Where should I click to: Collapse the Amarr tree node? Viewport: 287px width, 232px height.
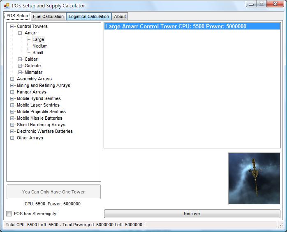(20, 33)
